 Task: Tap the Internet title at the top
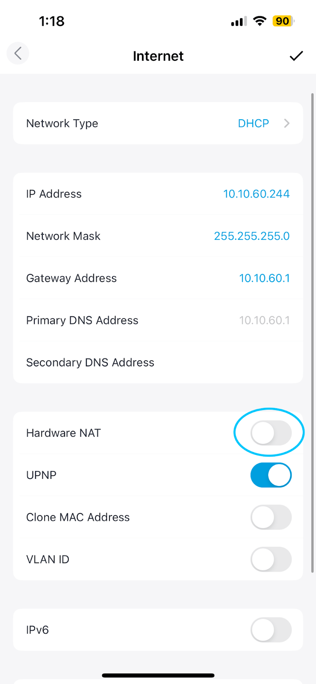(x=158, y=56)
